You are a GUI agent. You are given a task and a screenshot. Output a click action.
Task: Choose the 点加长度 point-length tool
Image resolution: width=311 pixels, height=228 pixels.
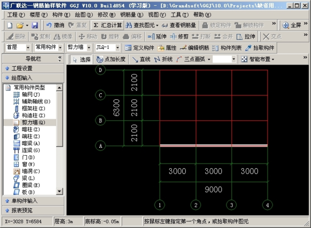111,59
